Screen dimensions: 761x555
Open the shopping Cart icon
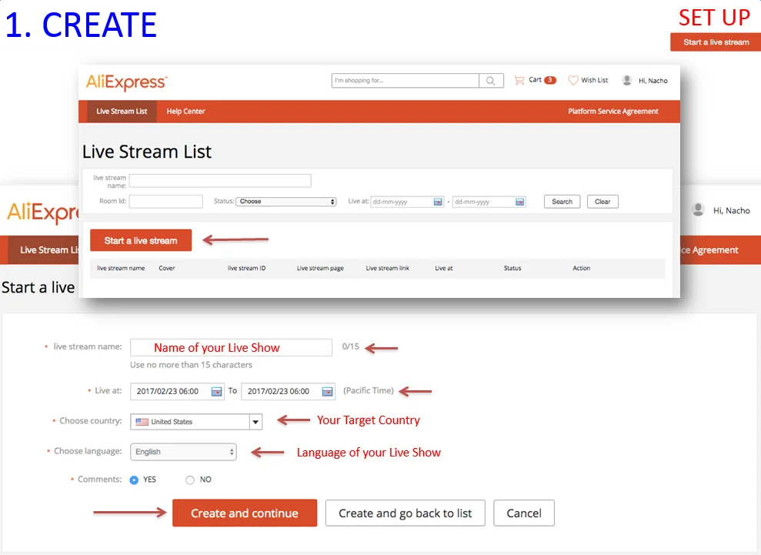pos(519,80)
